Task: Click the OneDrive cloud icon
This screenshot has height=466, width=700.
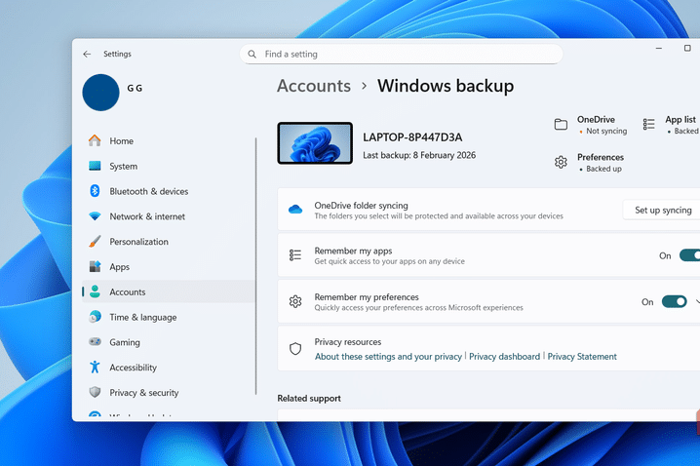Action: tap(295, 210)
